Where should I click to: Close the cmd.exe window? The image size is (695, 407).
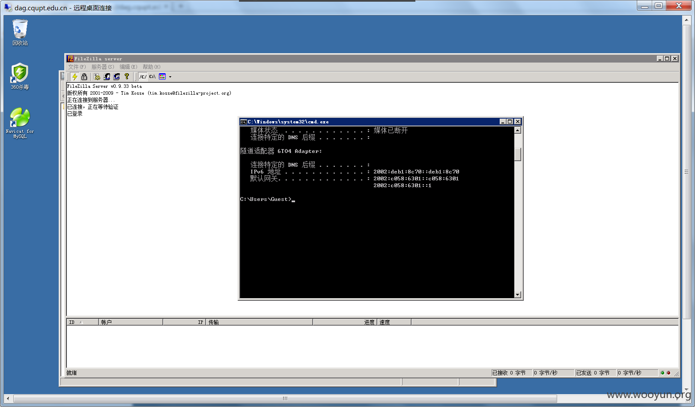(518, 122)
